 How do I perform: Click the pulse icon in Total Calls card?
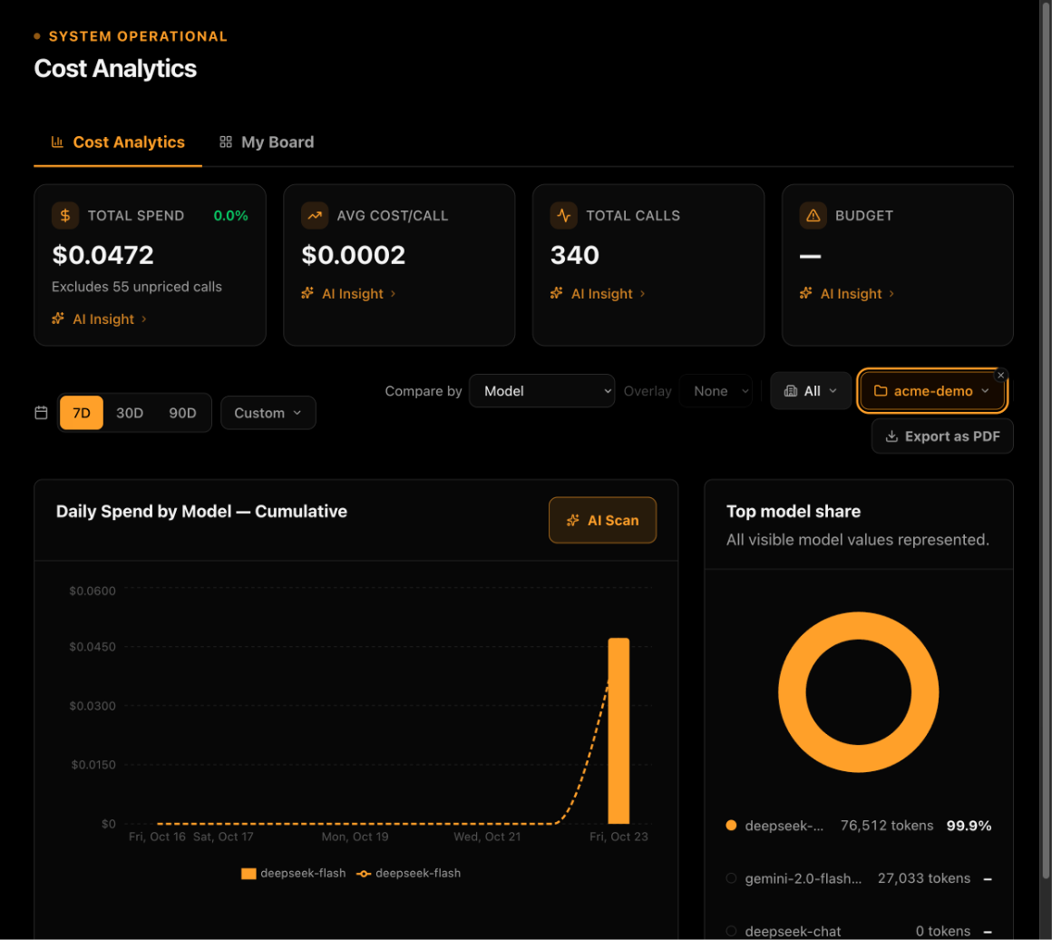pyautogui.click(x=563, y=216)
